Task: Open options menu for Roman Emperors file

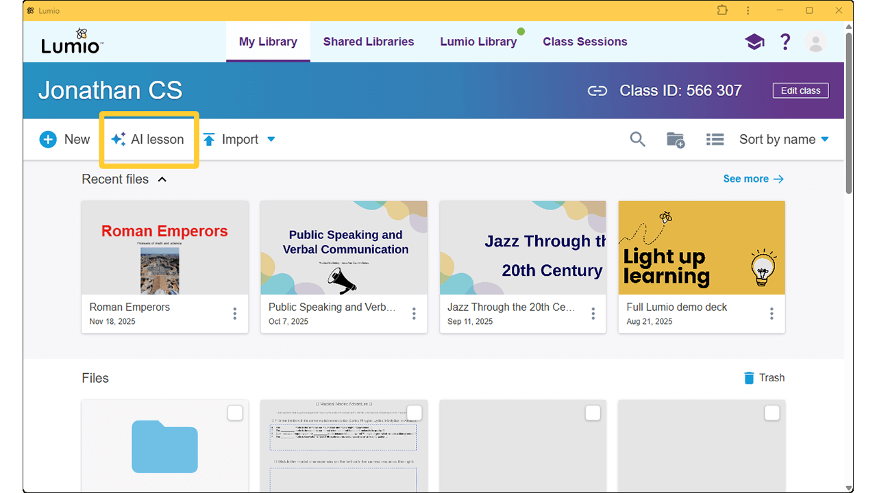Action: tap(236, 314)
